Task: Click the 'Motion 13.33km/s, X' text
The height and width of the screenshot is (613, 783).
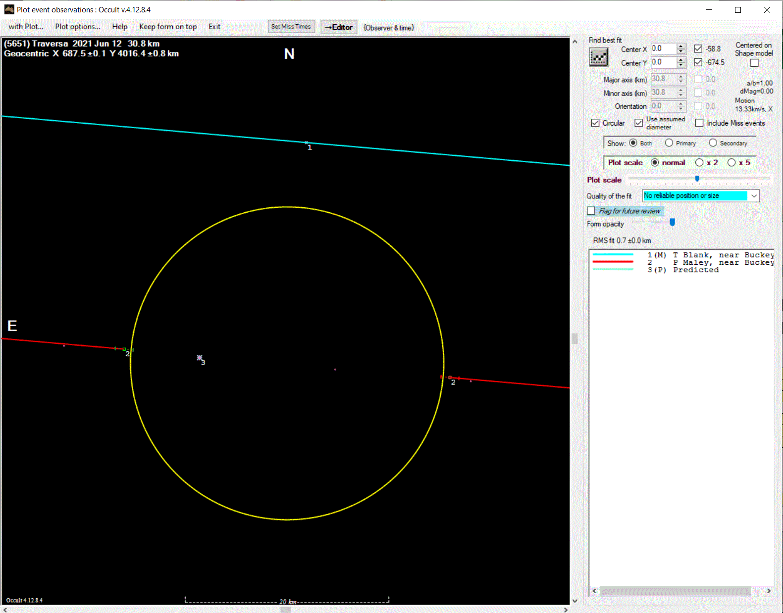Action: [754, 104]
